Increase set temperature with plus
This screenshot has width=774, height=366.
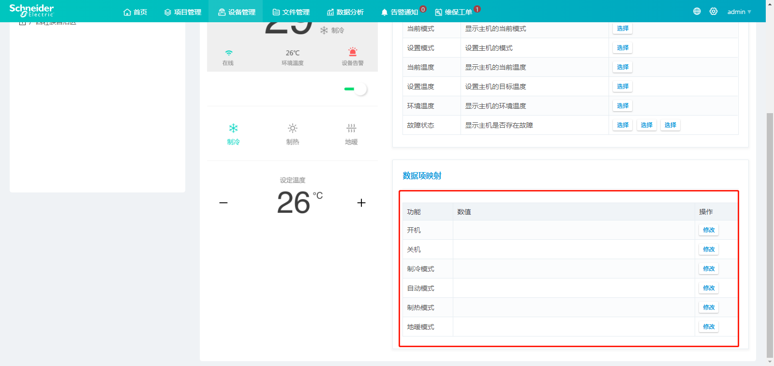[x=361, y=203]
